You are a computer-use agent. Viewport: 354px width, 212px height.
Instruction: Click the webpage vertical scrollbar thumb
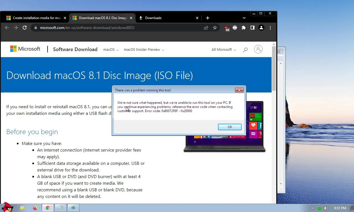coord(274,68)
